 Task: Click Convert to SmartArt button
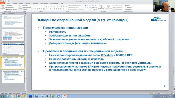76,10
